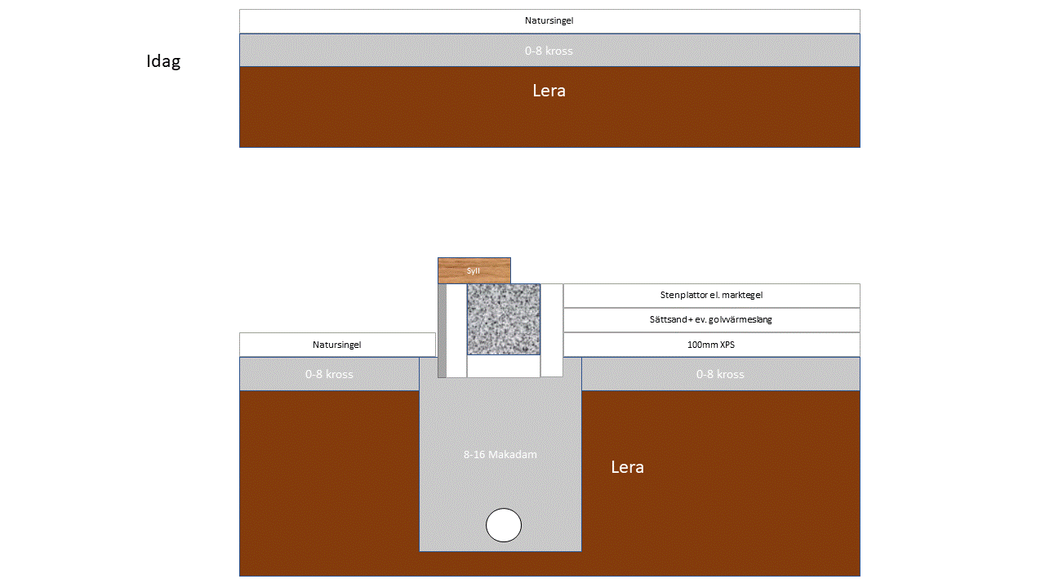
Task: Select the 'Lera' label in the upper diagram
Action: 549,91
